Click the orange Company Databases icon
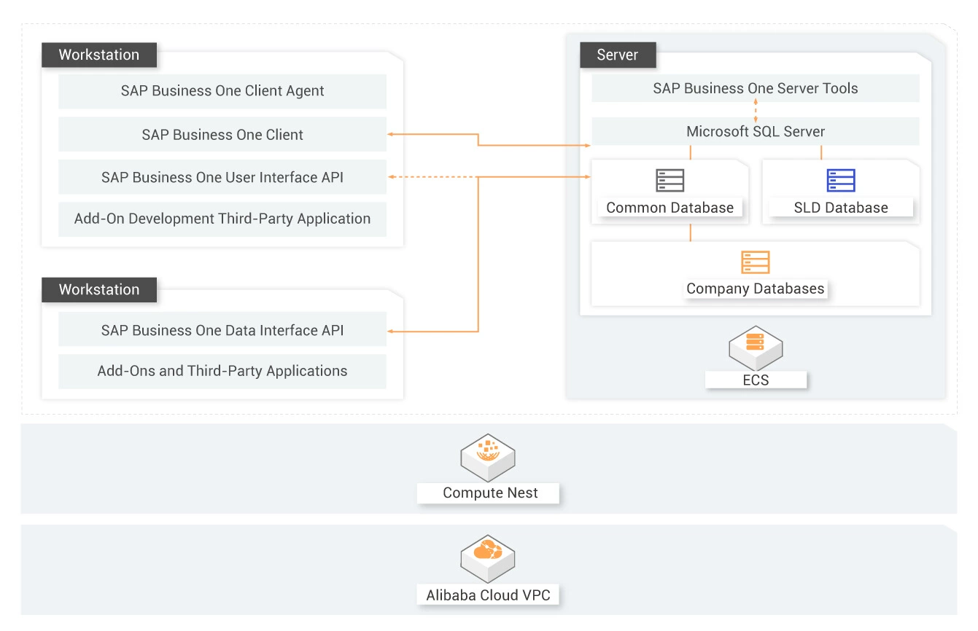The height and width of the screenshot is (631, 978). point(755,262)
